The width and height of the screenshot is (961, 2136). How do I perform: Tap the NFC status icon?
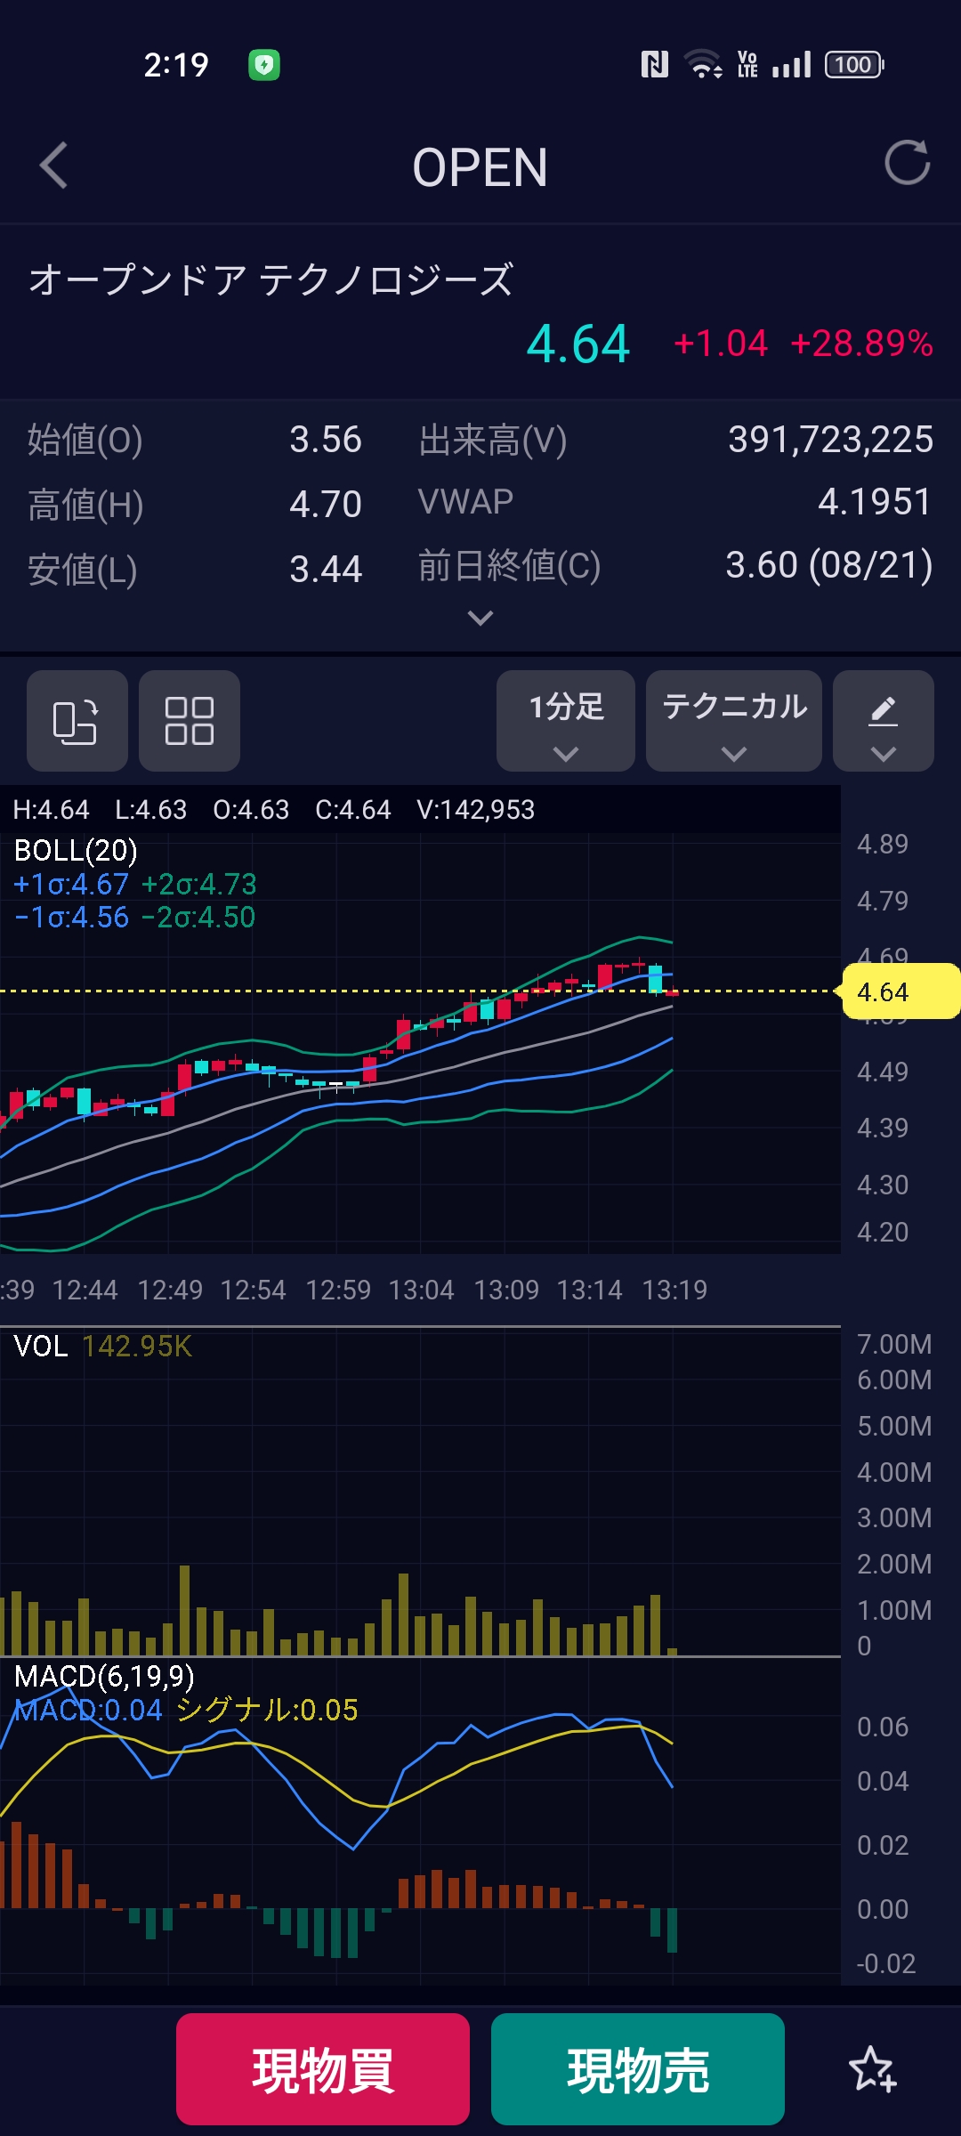click(655, 65)
